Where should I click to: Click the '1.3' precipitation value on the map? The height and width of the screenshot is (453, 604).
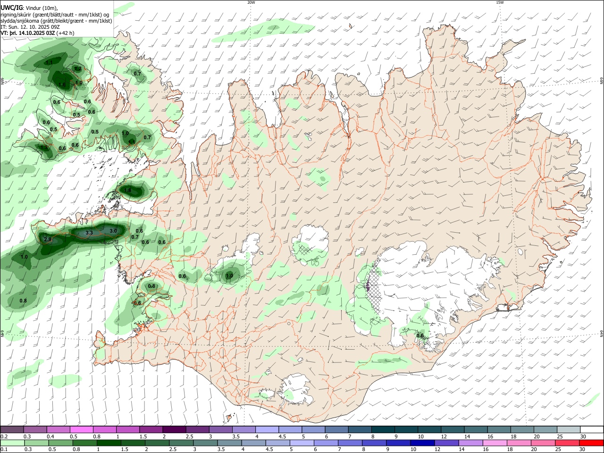(x=44, y=148)
